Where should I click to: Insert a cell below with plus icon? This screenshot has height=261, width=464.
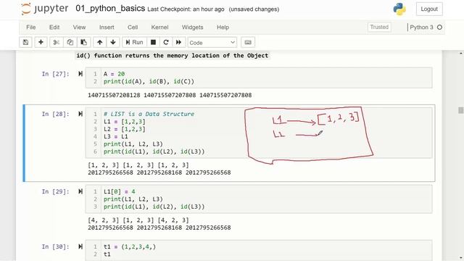pos(41,42)
